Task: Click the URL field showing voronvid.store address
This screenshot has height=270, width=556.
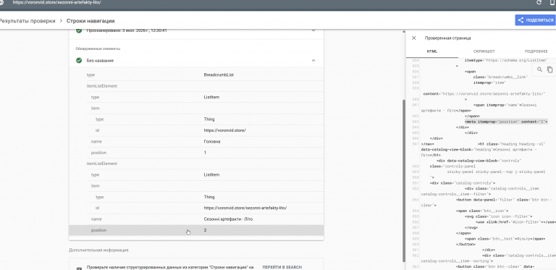Action: [x=56, y=2]
